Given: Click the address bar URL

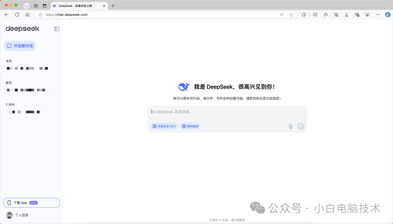Looking at the screenshot, I should [67, 15].
